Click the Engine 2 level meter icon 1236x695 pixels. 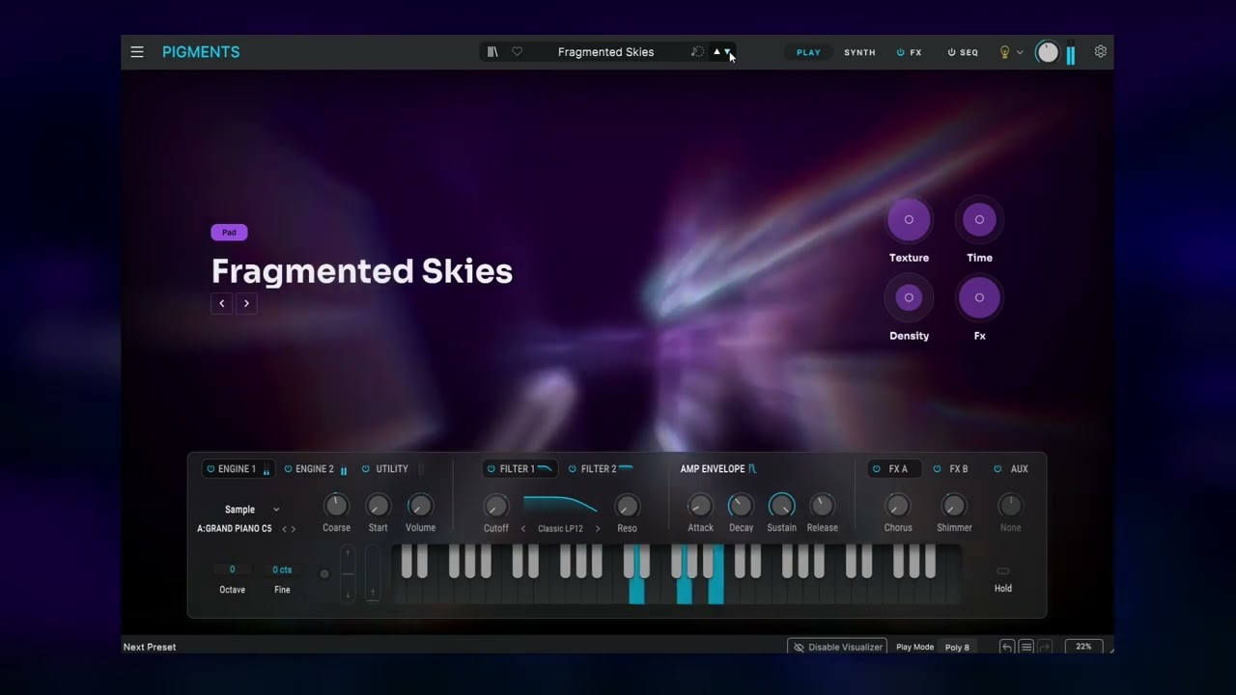coord(344,470)
